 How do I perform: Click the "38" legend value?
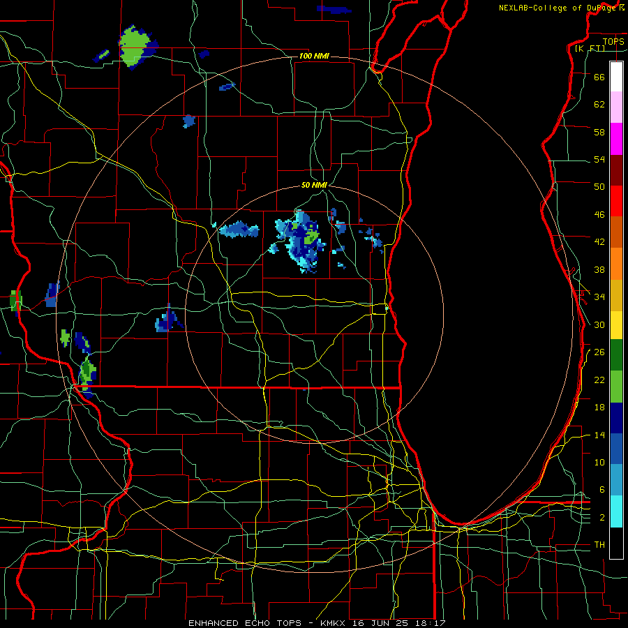599,270
